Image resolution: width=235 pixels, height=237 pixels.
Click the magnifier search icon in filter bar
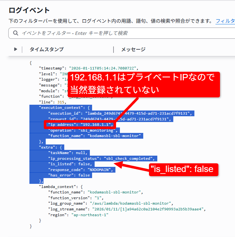pos(15,33)
